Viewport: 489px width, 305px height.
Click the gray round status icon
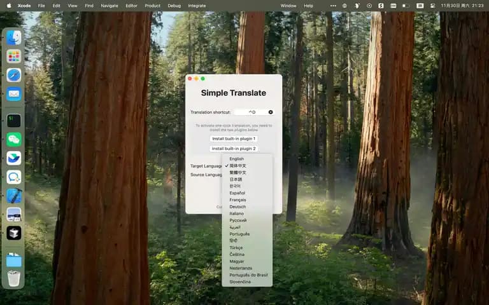(x=344, y=6)
